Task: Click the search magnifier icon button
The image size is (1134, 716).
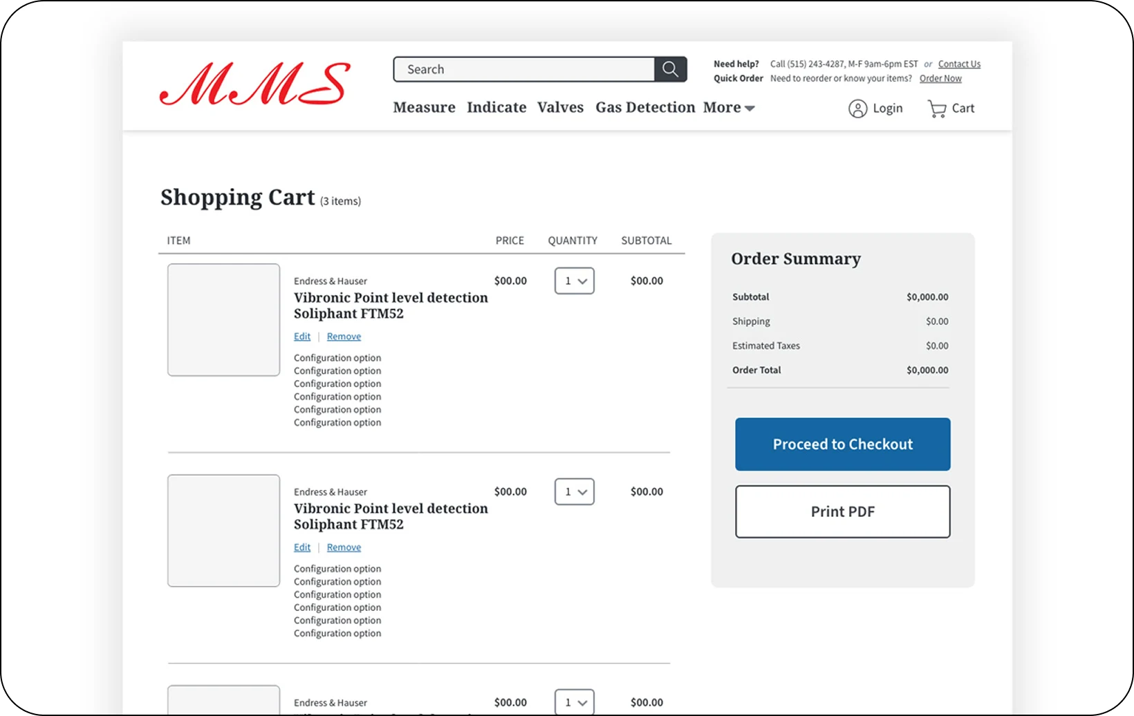Action: 670,69
